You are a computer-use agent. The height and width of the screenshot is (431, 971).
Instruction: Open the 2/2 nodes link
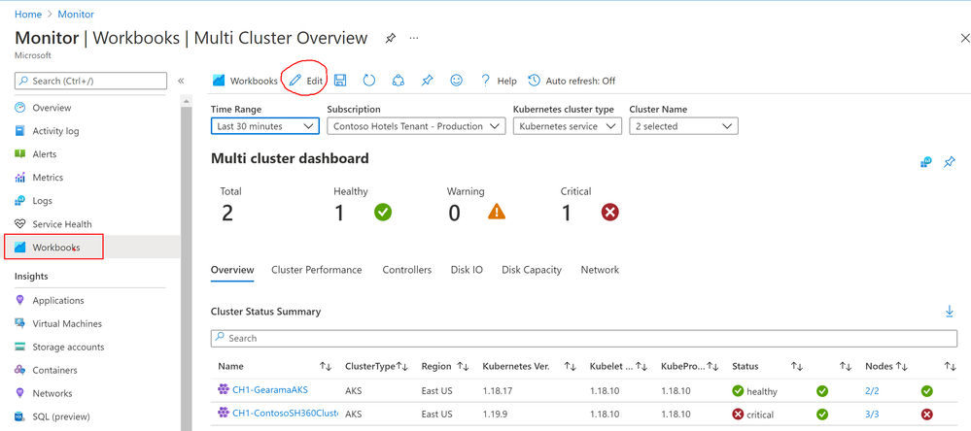click(x=873, y=391)
